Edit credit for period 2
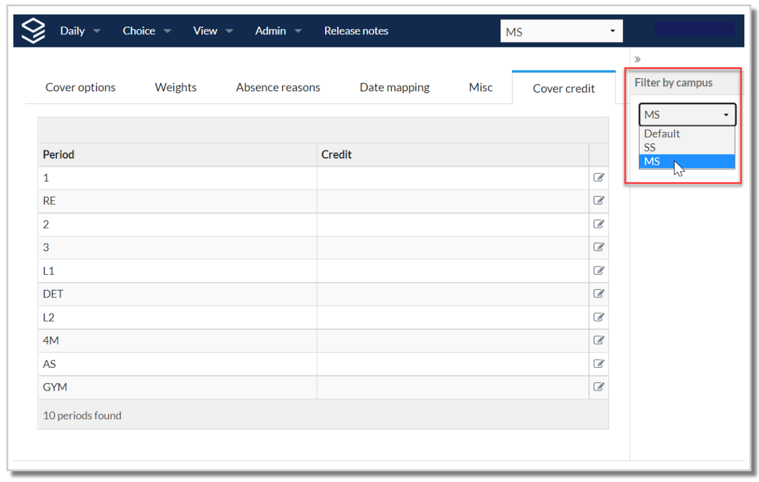759x482 pixels. 599,224
